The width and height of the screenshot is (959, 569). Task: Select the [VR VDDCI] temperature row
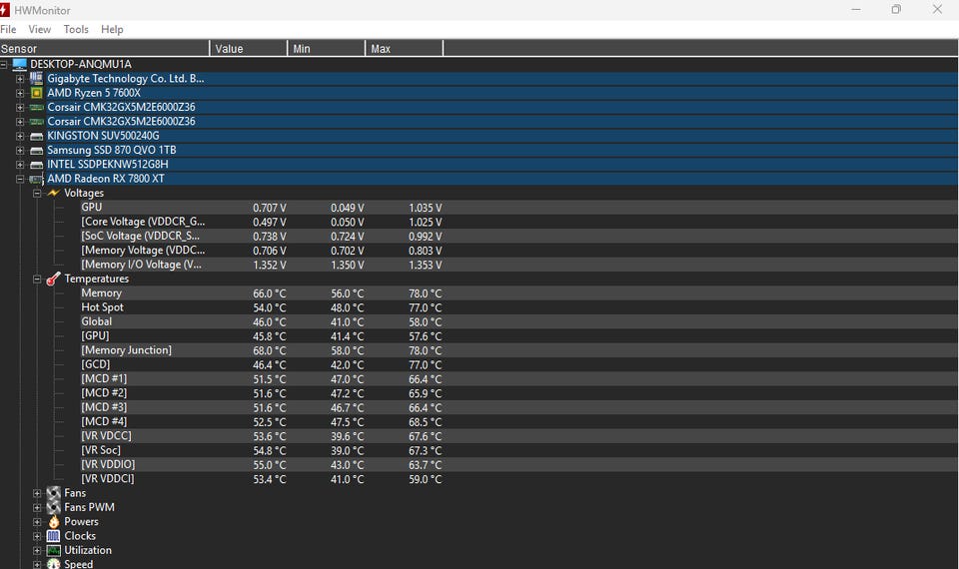[x=108, y=478]
